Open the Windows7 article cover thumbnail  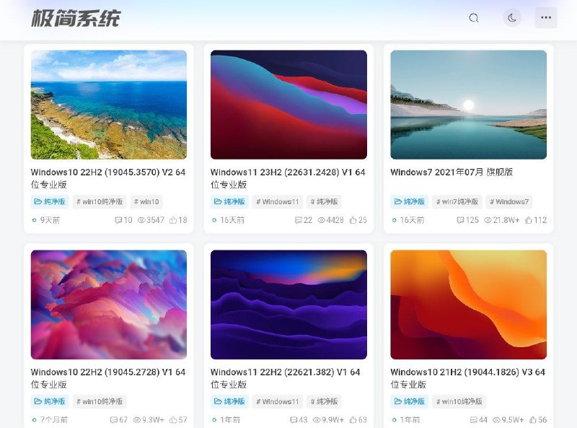(x=467, y=105)
